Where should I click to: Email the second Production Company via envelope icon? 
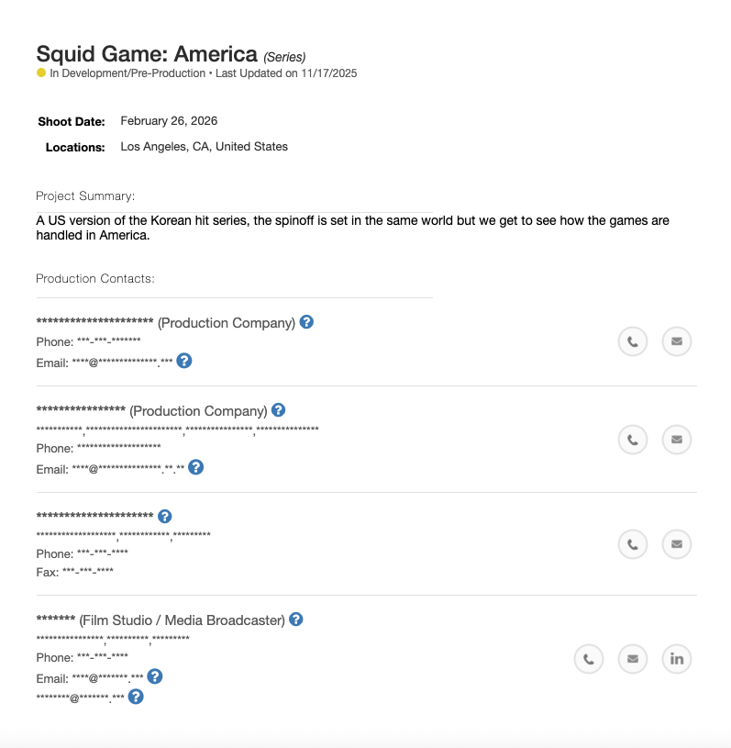[x=677, y=440]
